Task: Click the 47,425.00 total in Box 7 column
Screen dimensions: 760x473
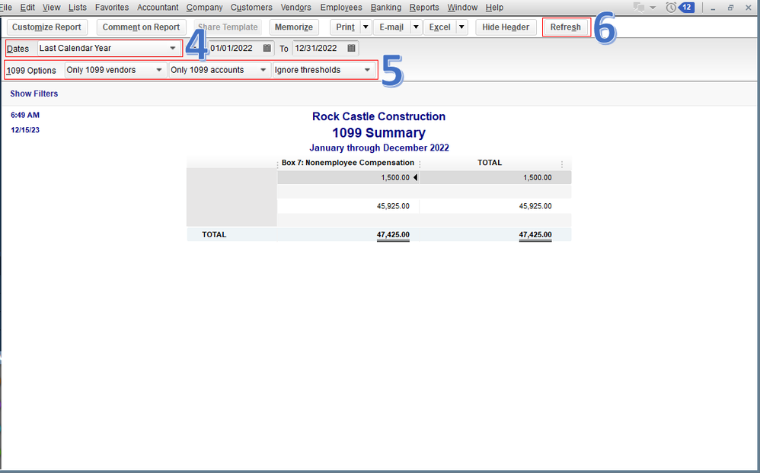Action: (x=393, y=235)
